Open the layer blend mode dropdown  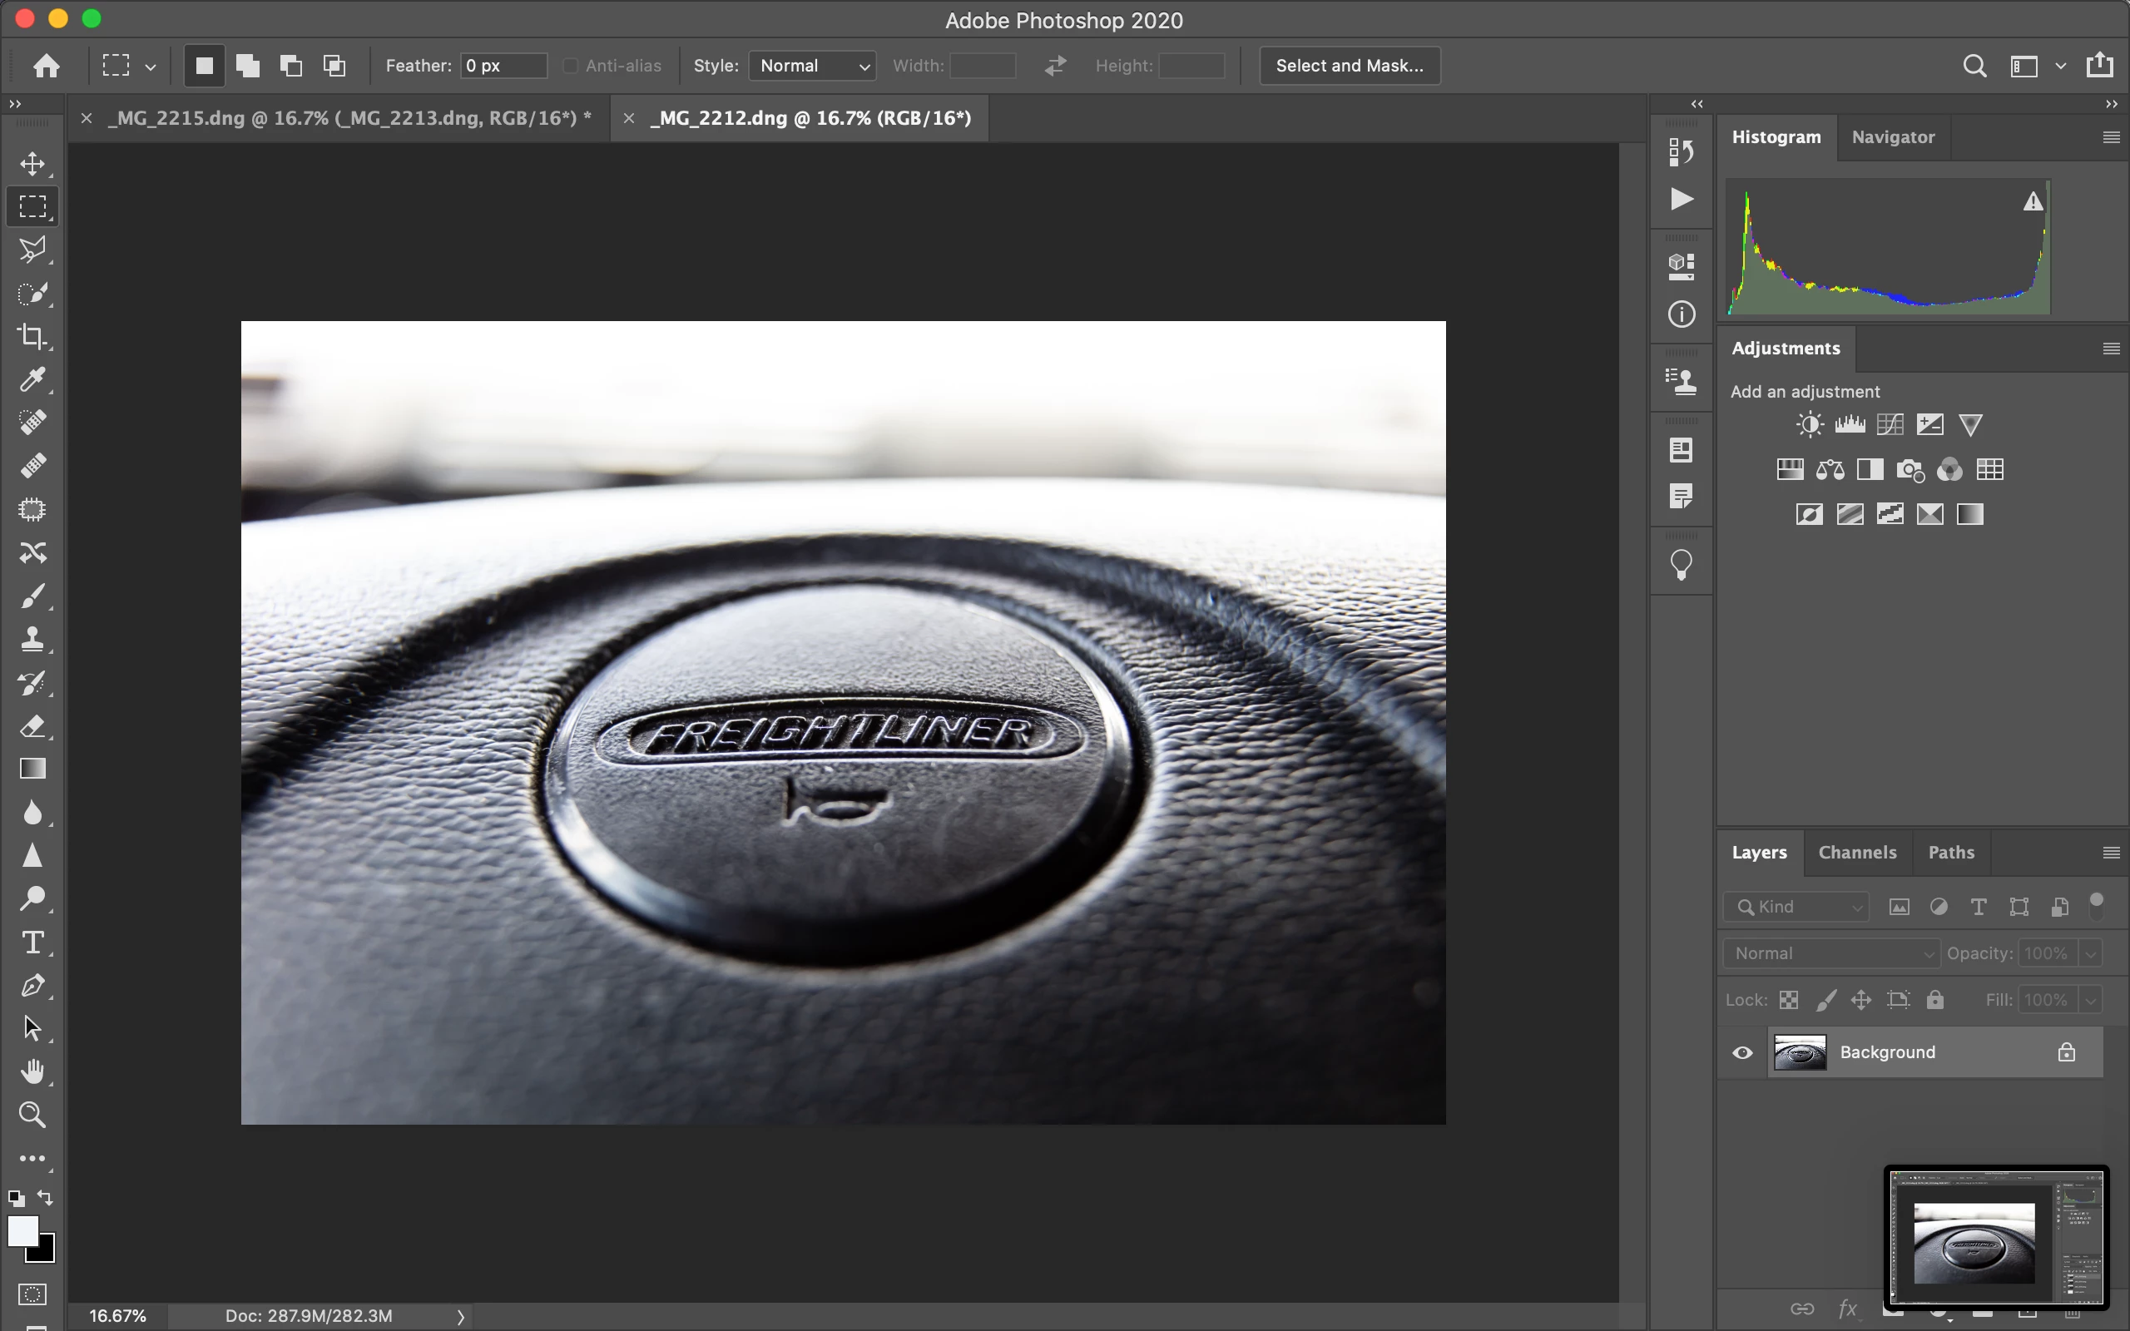pos(1830,953)
